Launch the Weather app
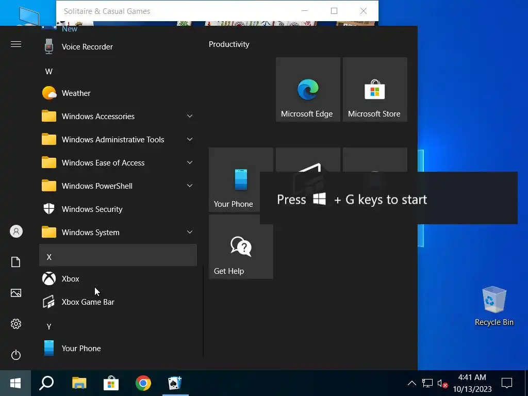 coord(118,93)
